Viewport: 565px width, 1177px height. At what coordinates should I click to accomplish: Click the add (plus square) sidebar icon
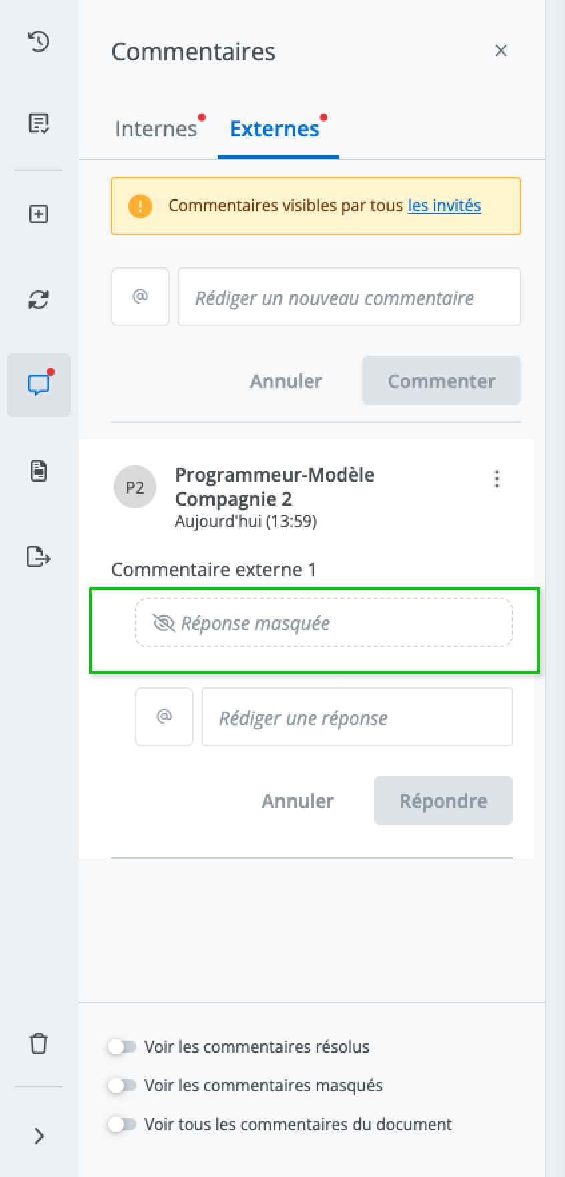[39, 215]
